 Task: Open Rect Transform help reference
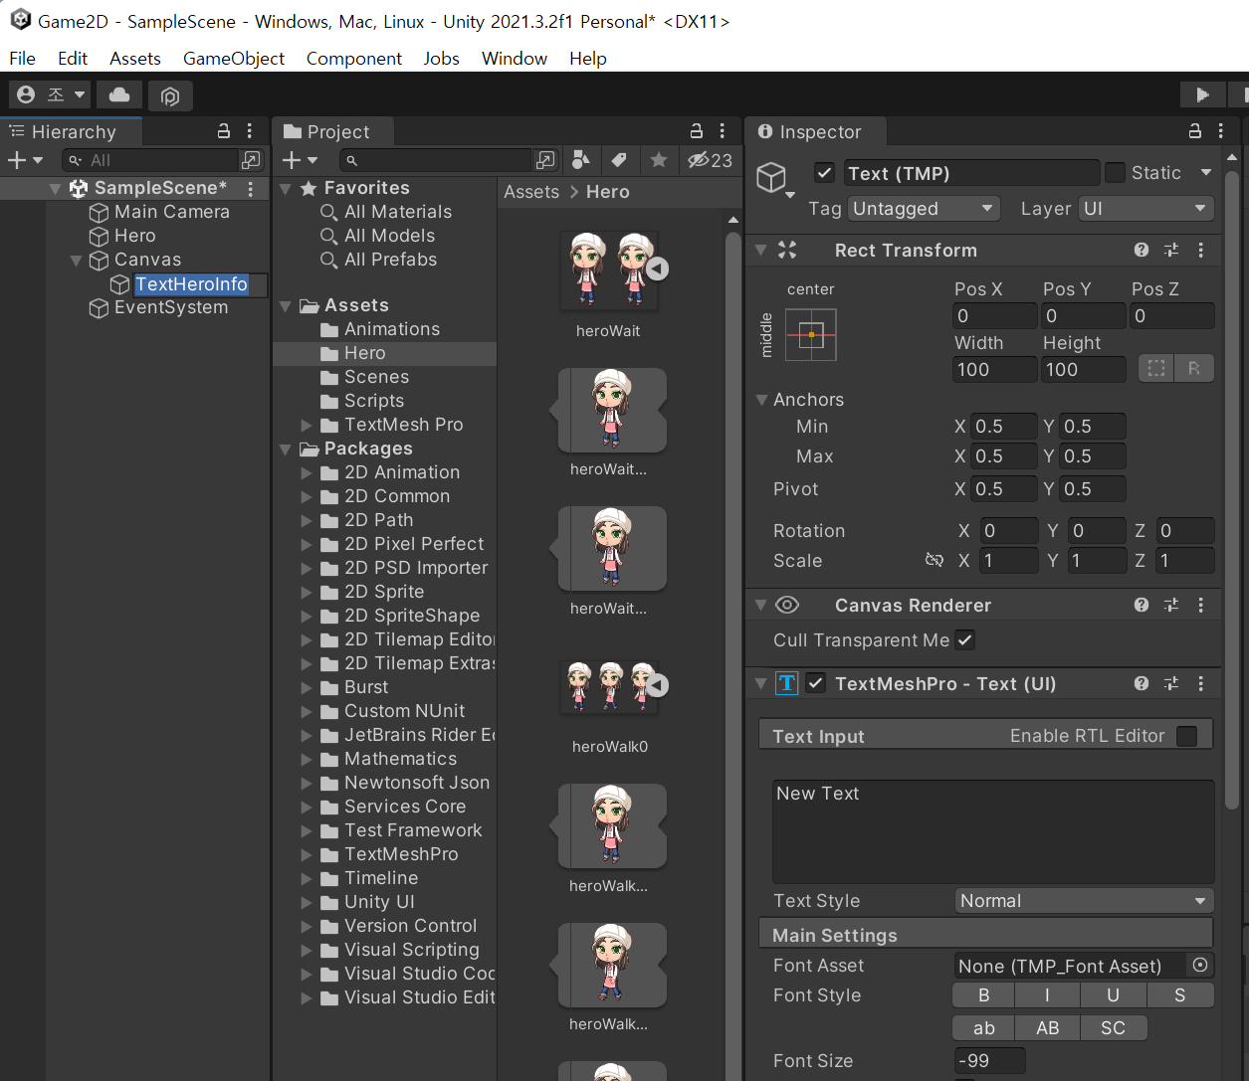pos(1142,251)
